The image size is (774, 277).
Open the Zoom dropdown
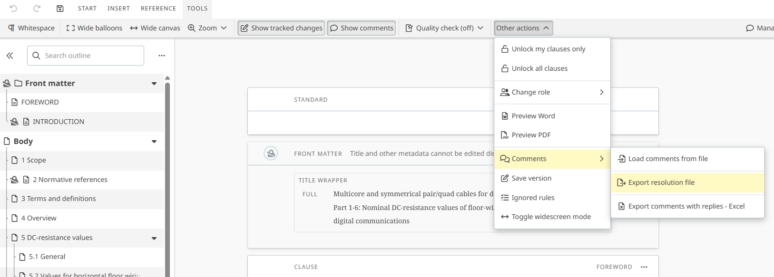click(x=207, y=28)
